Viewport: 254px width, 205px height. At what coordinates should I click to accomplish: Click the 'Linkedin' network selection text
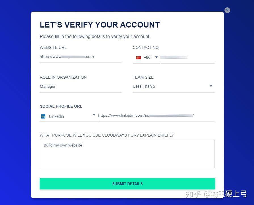pos(56,116)
